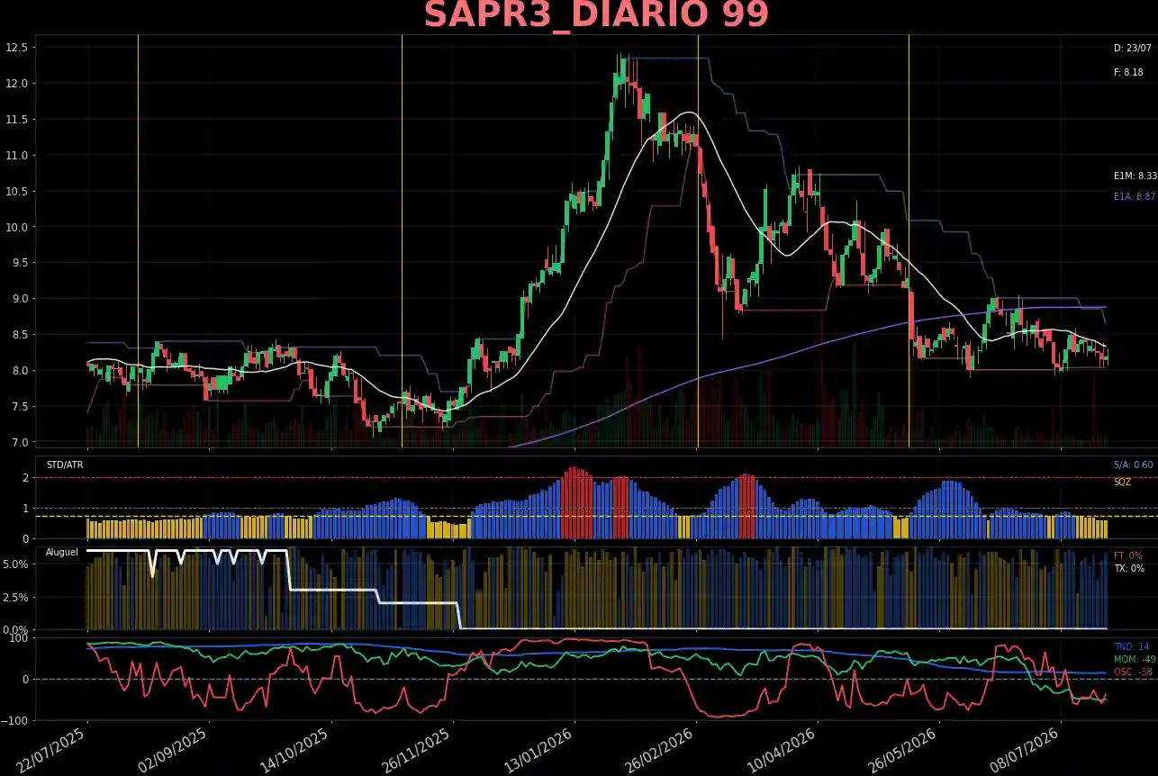Select the 9.5 price axis label
The image size is (1158, 776).
[x=20, y=263]
